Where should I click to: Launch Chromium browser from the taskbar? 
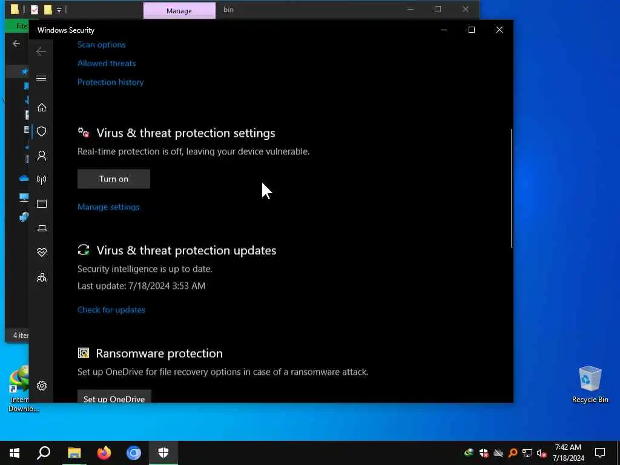click(x=134, y=453)
